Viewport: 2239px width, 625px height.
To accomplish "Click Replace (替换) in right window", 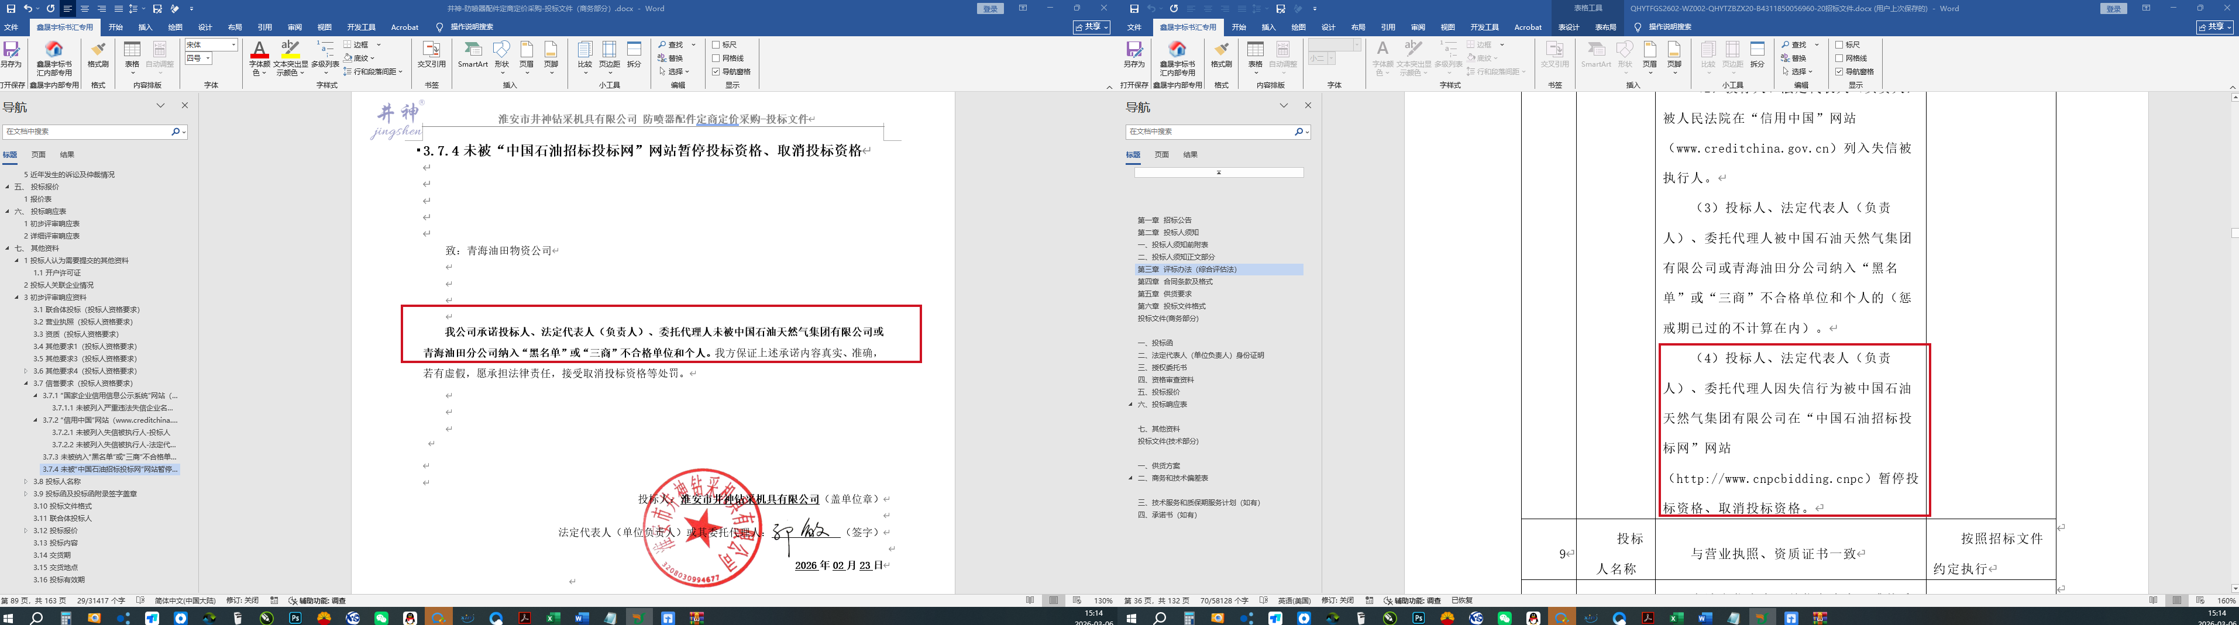I will click(x=1793, y=58).
